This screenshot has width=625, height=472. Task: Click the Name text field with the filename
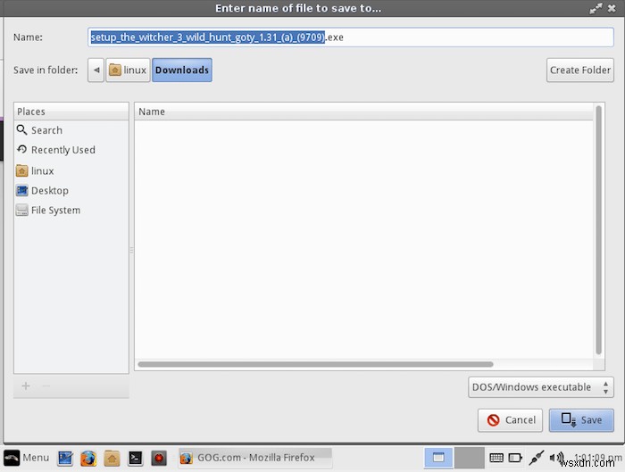(350, 37)
